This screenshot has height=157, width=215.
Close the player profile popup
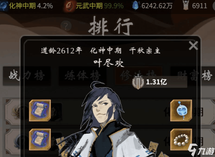pos(193,45)
